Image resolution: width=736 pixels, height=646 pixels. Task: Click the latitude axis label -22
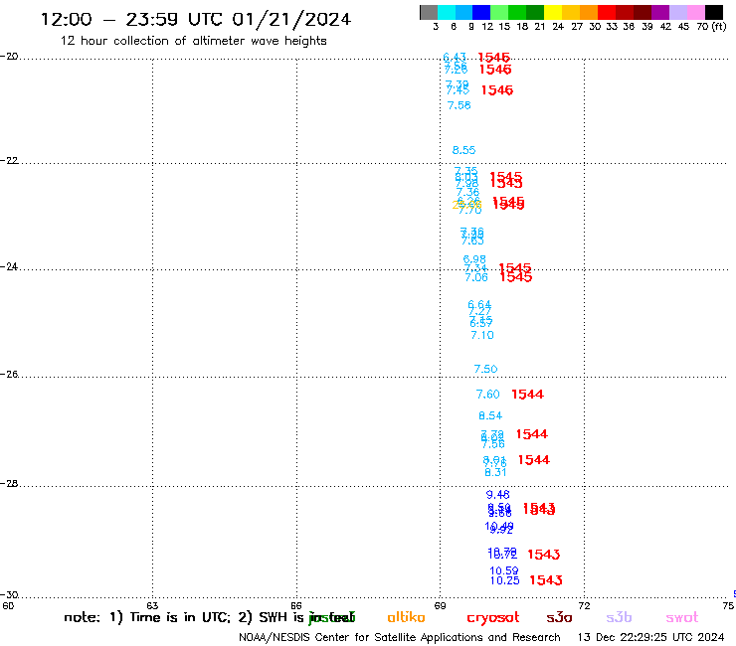coord(9,160)
